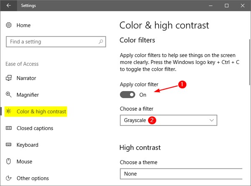Open the Keyboard settings page
The image size is (251, 186).
[x=28, y=145]
